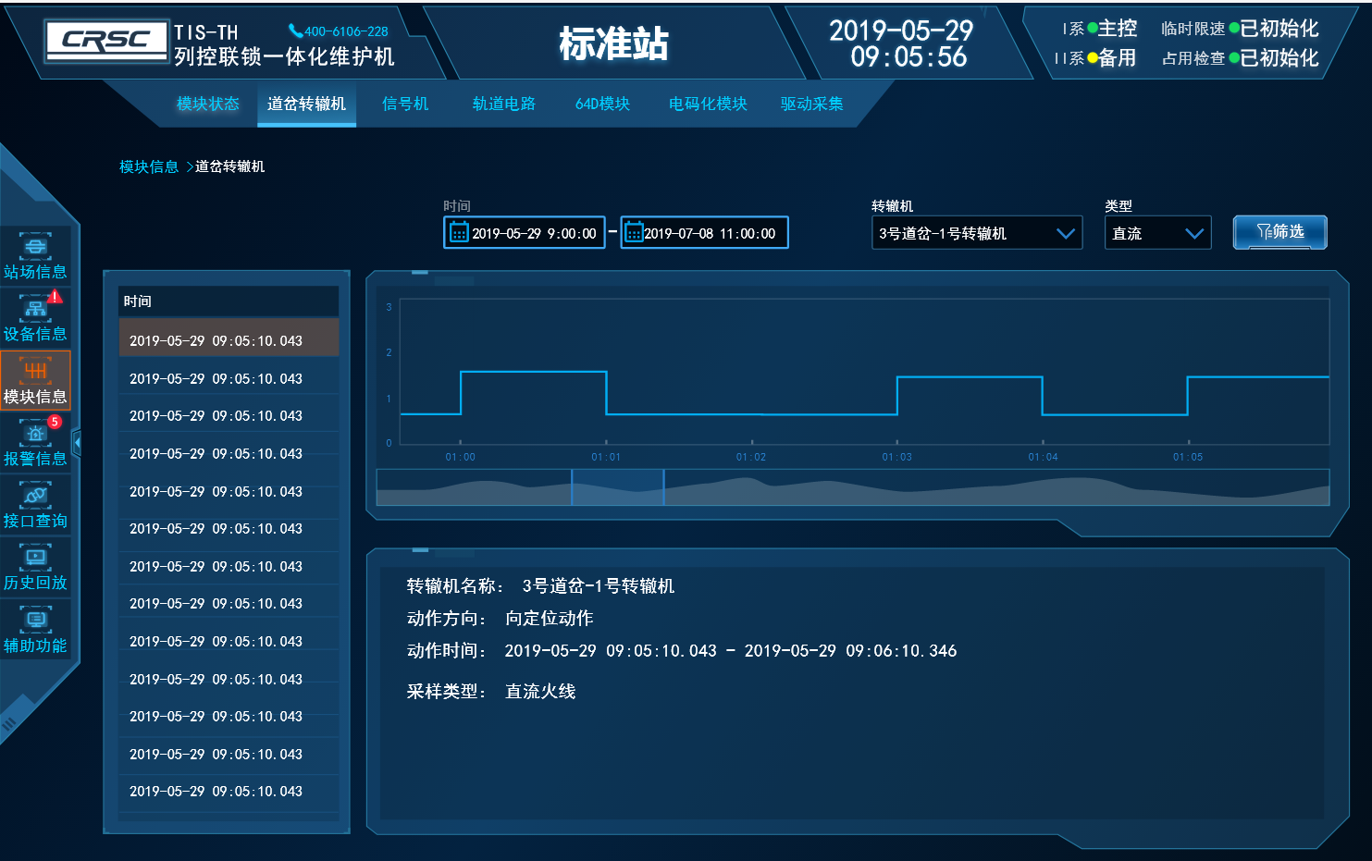This screenshot has width=1372, height=861.
Task: Click the 筛选 filter button
Action: tap(1280, 232)
